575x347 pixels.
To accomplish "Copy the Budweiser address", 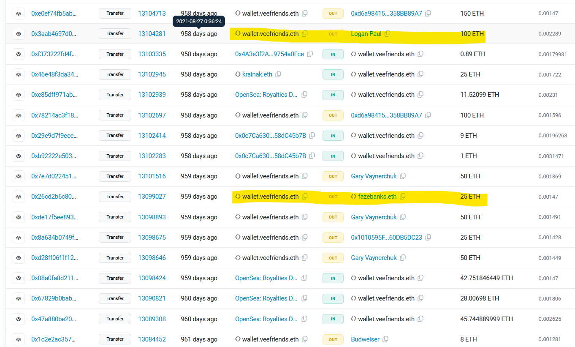I will pyautogui.click(x=385, y=339).
